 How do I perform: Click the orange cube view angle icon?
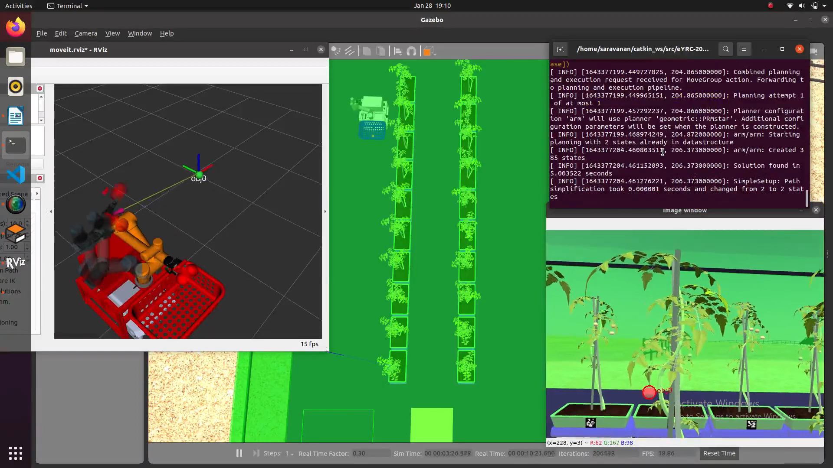[427, 51]
